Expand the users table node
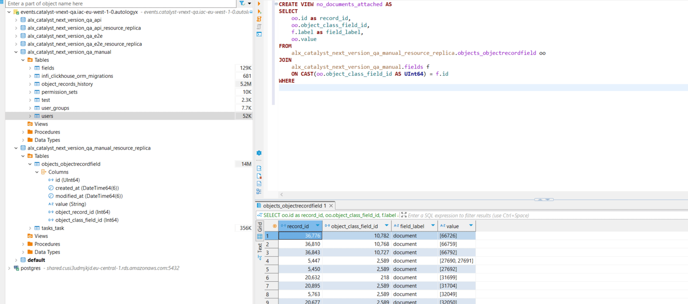Viewport: 688px width, 304px height. [30, 116]
